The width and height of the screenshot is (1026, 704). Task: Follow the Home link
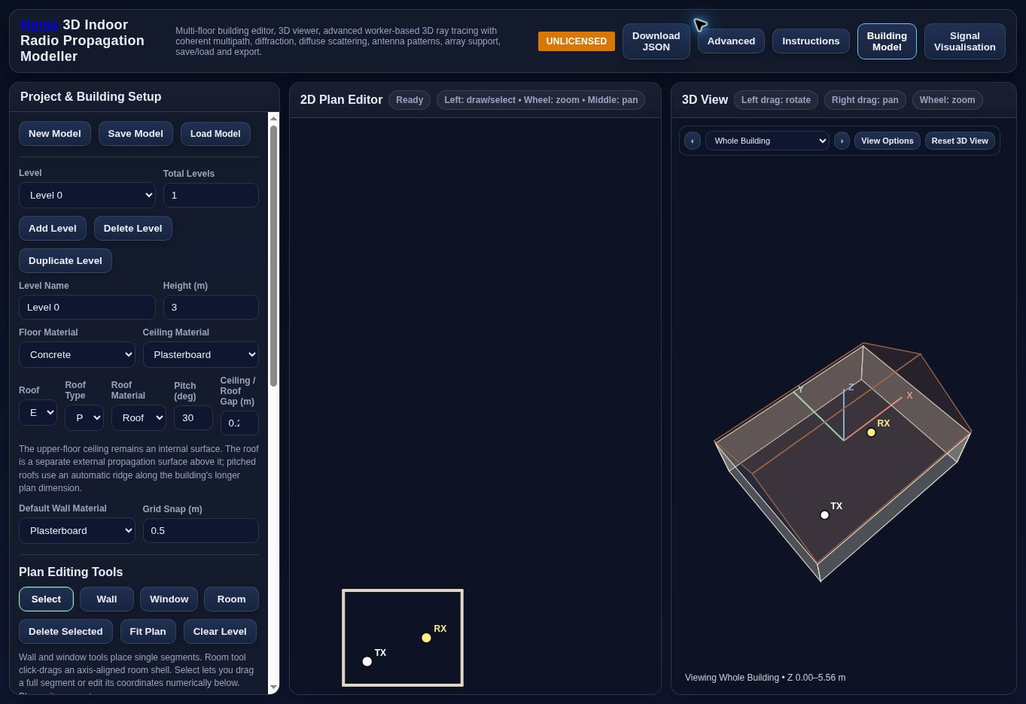pyautogui.click(x=39, y=25)
